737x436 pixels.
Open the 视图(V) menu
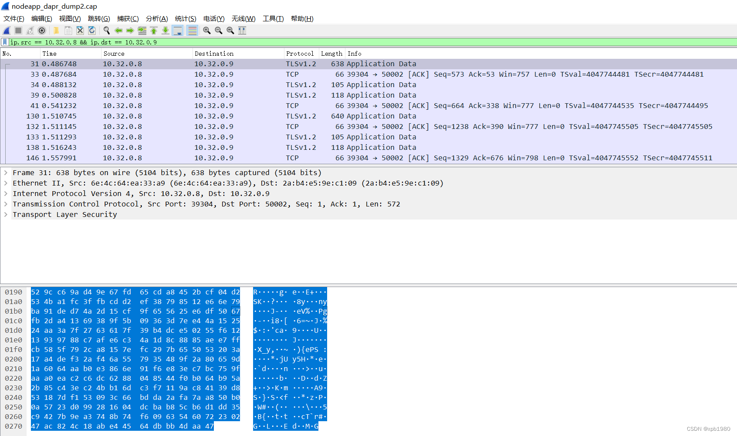click(x=70, y=19)
